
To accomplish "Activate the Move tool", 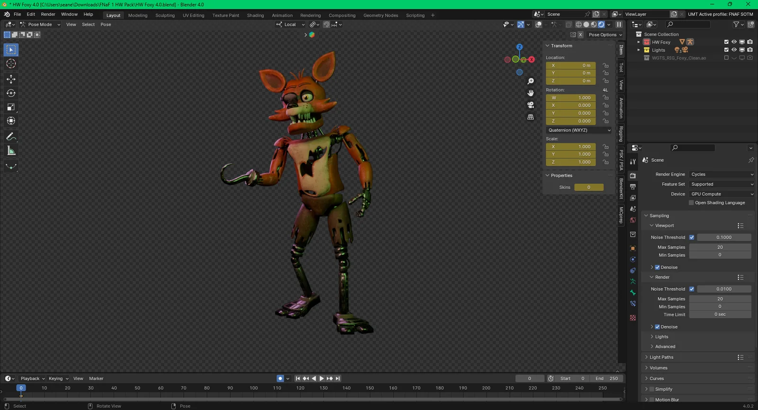I will [11, 79].
